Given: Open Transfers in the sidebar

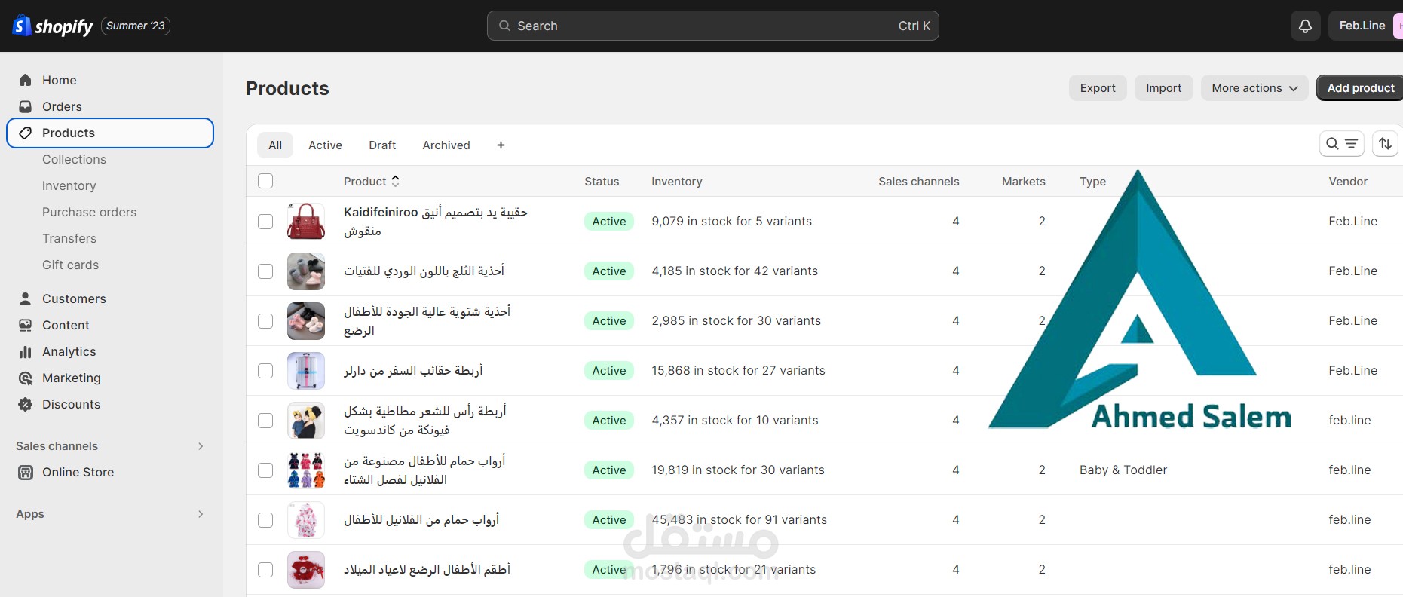Looking at the screenshot, I should pos(69,238).
